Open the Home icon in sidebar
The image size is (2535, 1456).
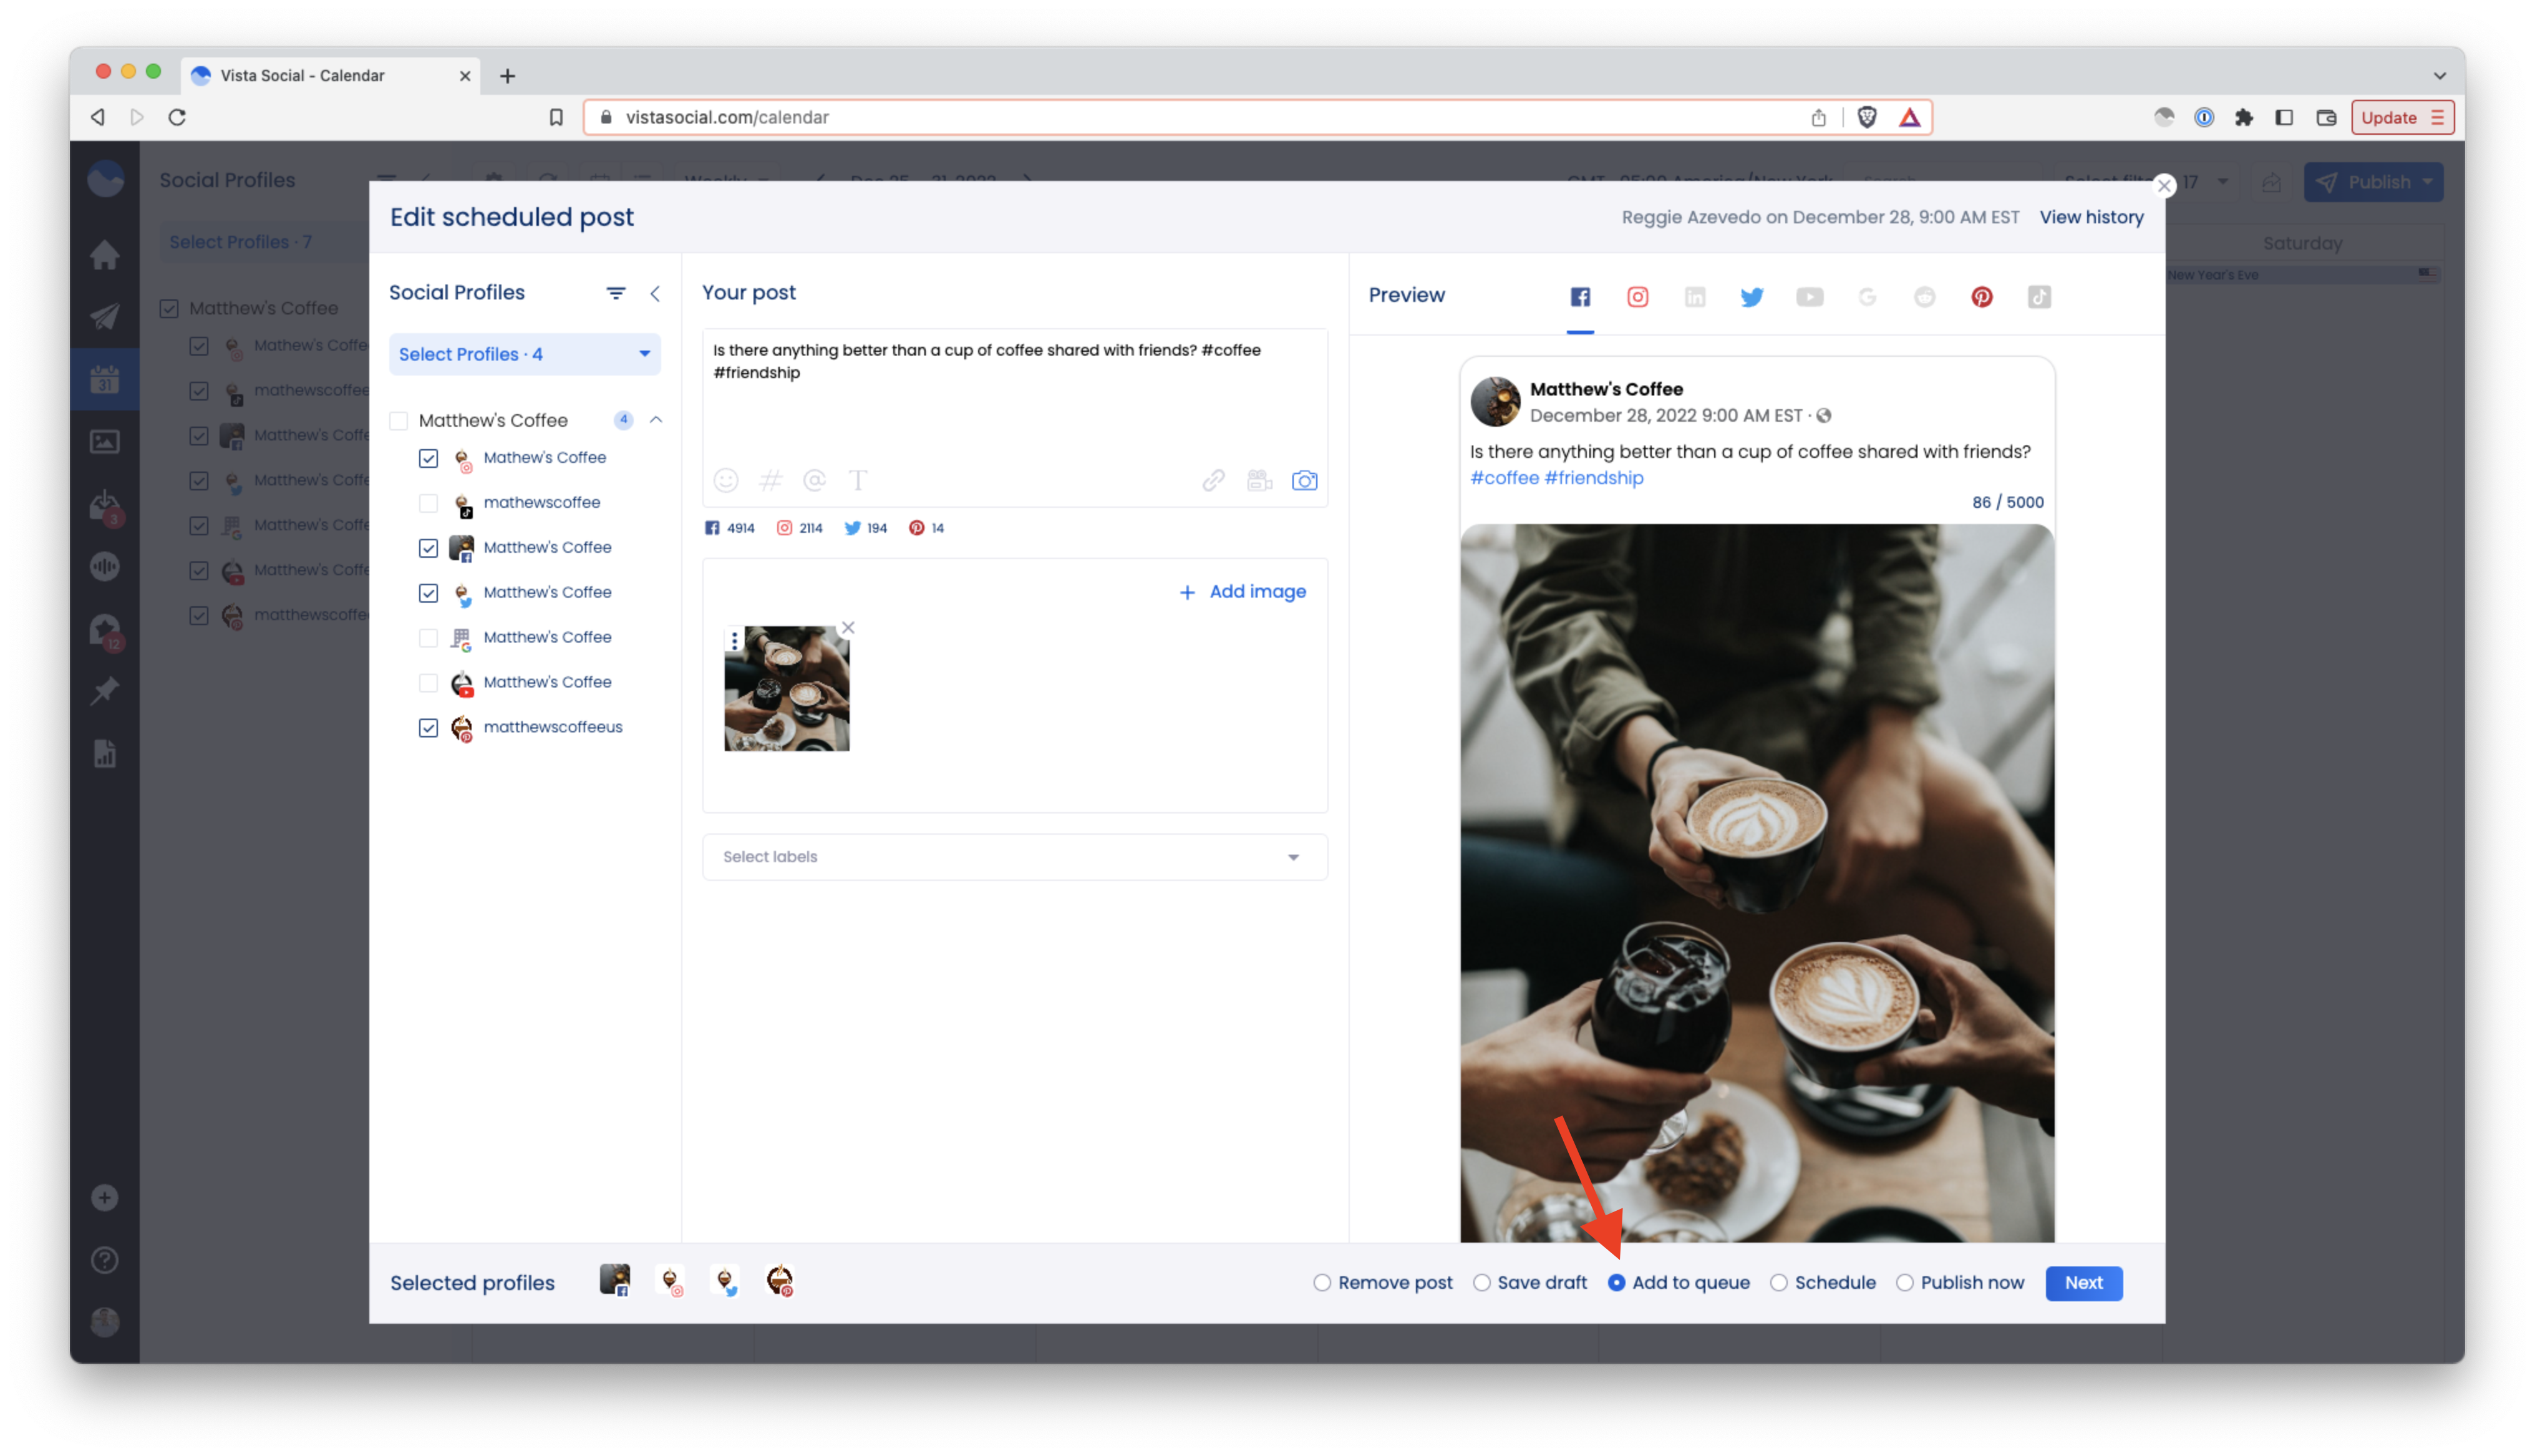(x=105, y=255)
